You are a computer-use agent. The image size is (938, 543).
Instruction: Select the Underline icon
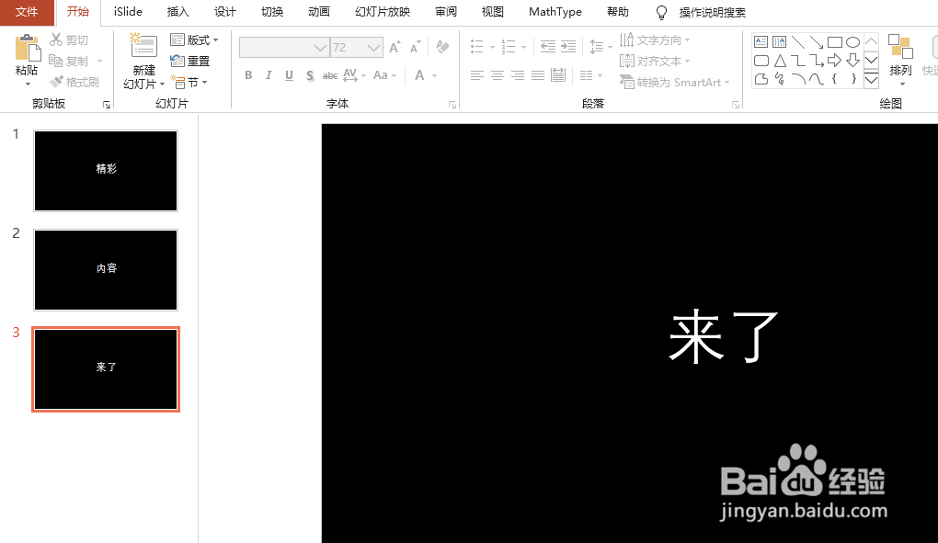(287, 75)
